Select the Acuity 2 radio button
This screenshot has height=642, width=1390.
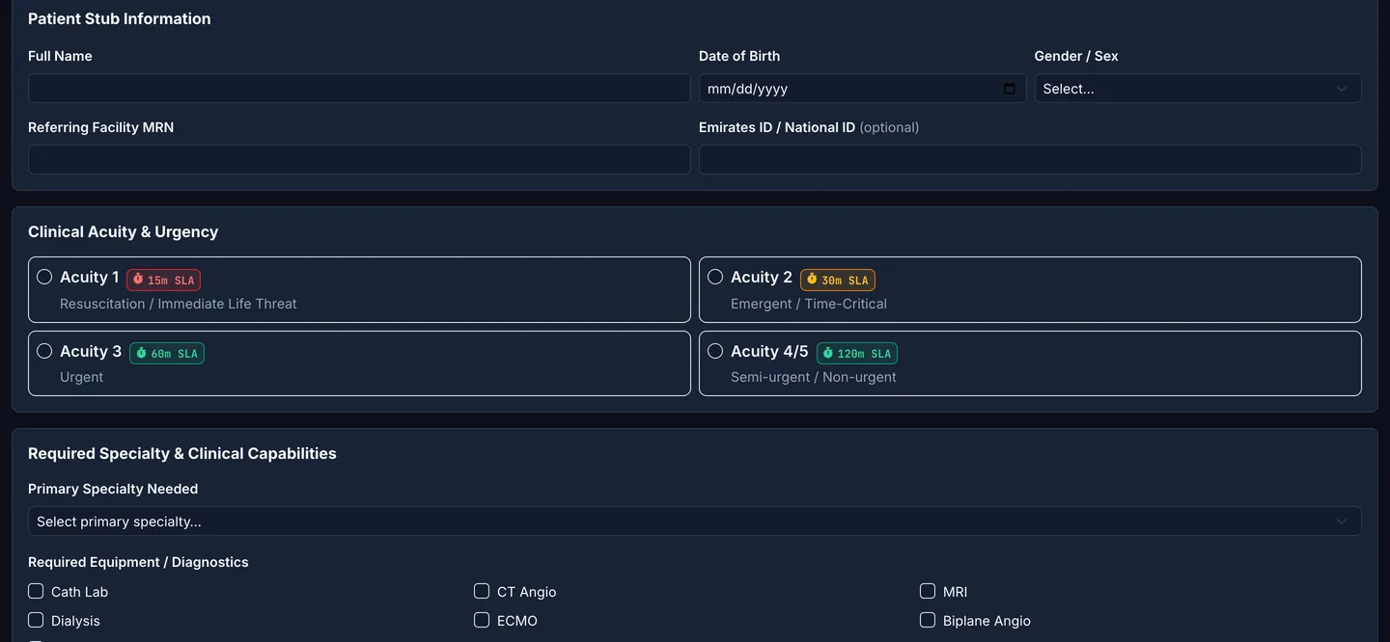pyautogui.click(x=715, y=277)
